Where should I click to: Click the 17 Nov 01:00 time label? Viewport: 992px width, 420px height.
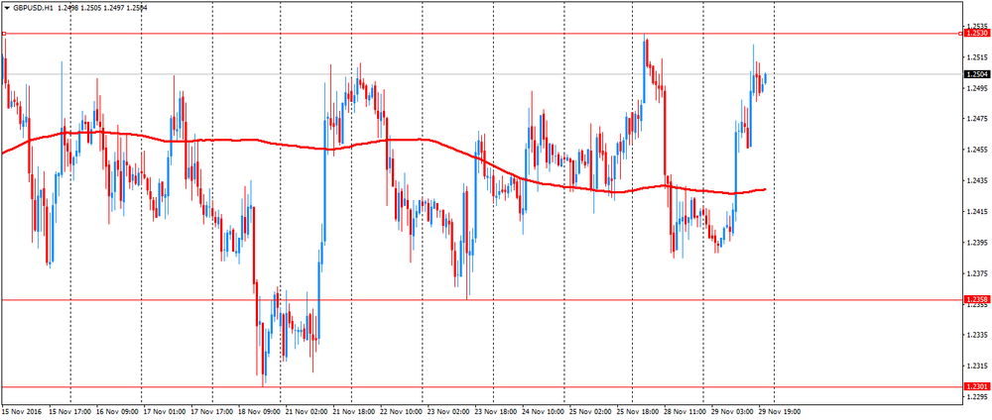click(165, 411)
